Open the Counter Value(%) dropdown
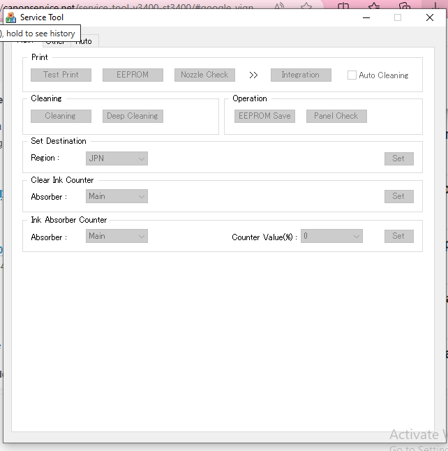The height and width of the screenshot is (451, 448). [331, 237]
